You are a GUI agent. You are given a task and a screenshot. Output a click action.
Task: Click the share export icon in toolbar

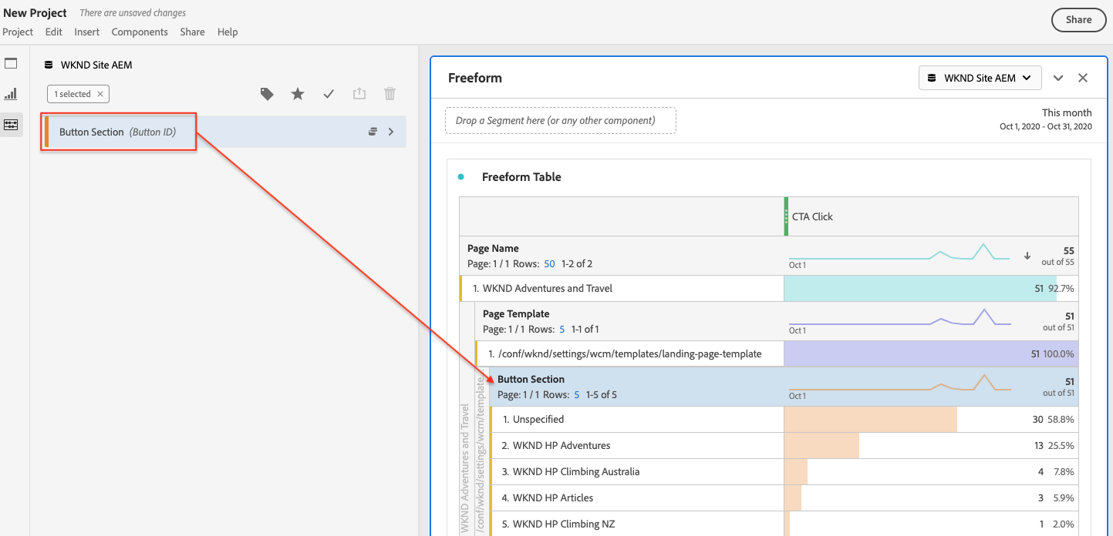(x=359, y=94)
